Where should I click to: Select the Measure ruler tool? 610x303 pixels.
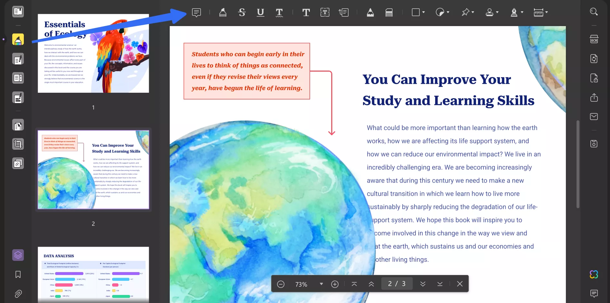539,12
